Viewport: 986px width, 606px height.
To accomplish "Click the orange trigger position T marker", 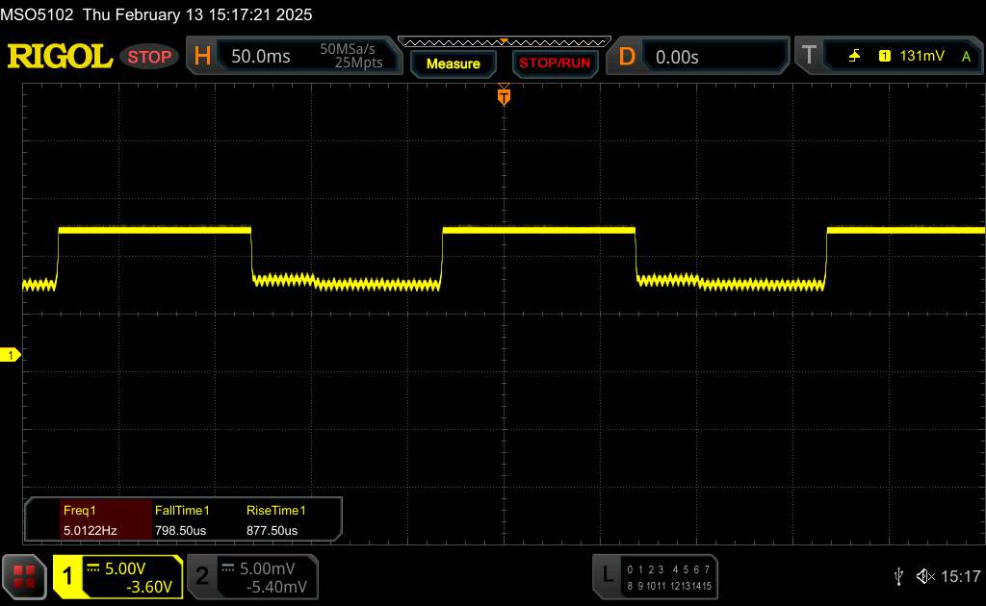I will coord(504,95).
